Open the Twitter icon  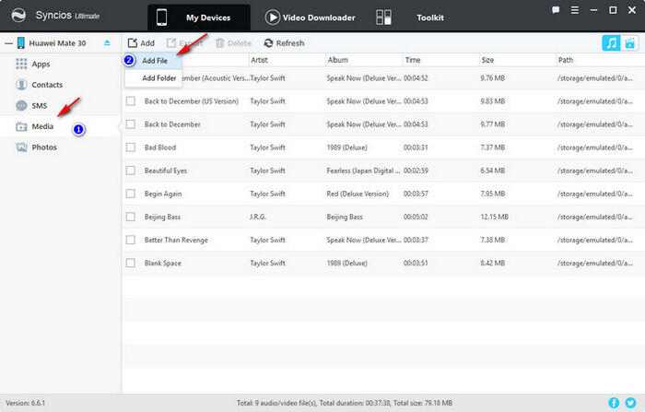[630, 403]
